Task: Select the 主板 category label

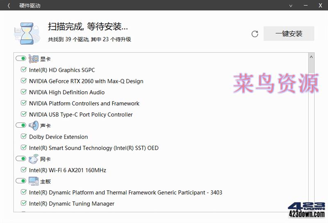Action: pos(46,181)
